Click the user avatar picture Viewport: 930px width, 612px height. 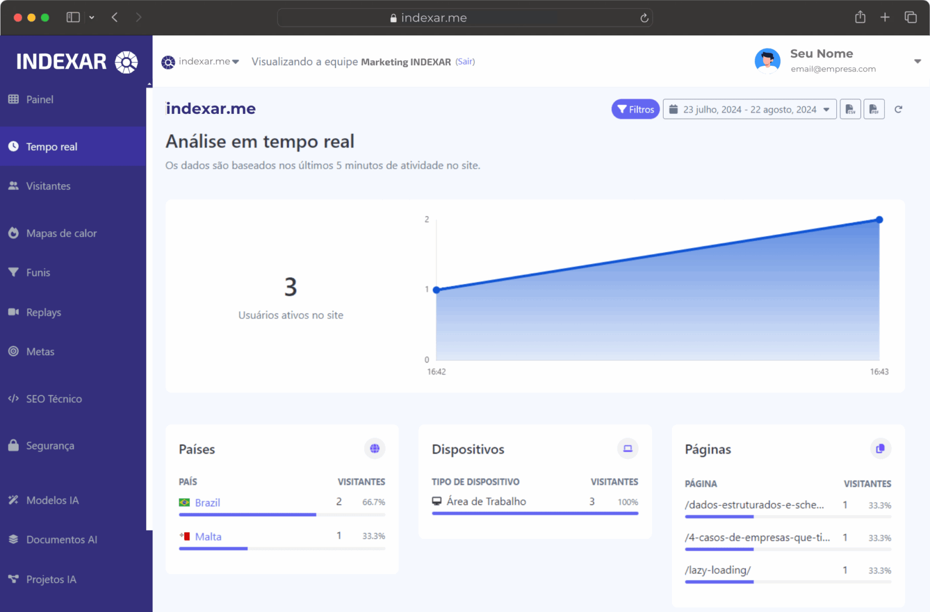pyautogui.click(x=767, y=61)
